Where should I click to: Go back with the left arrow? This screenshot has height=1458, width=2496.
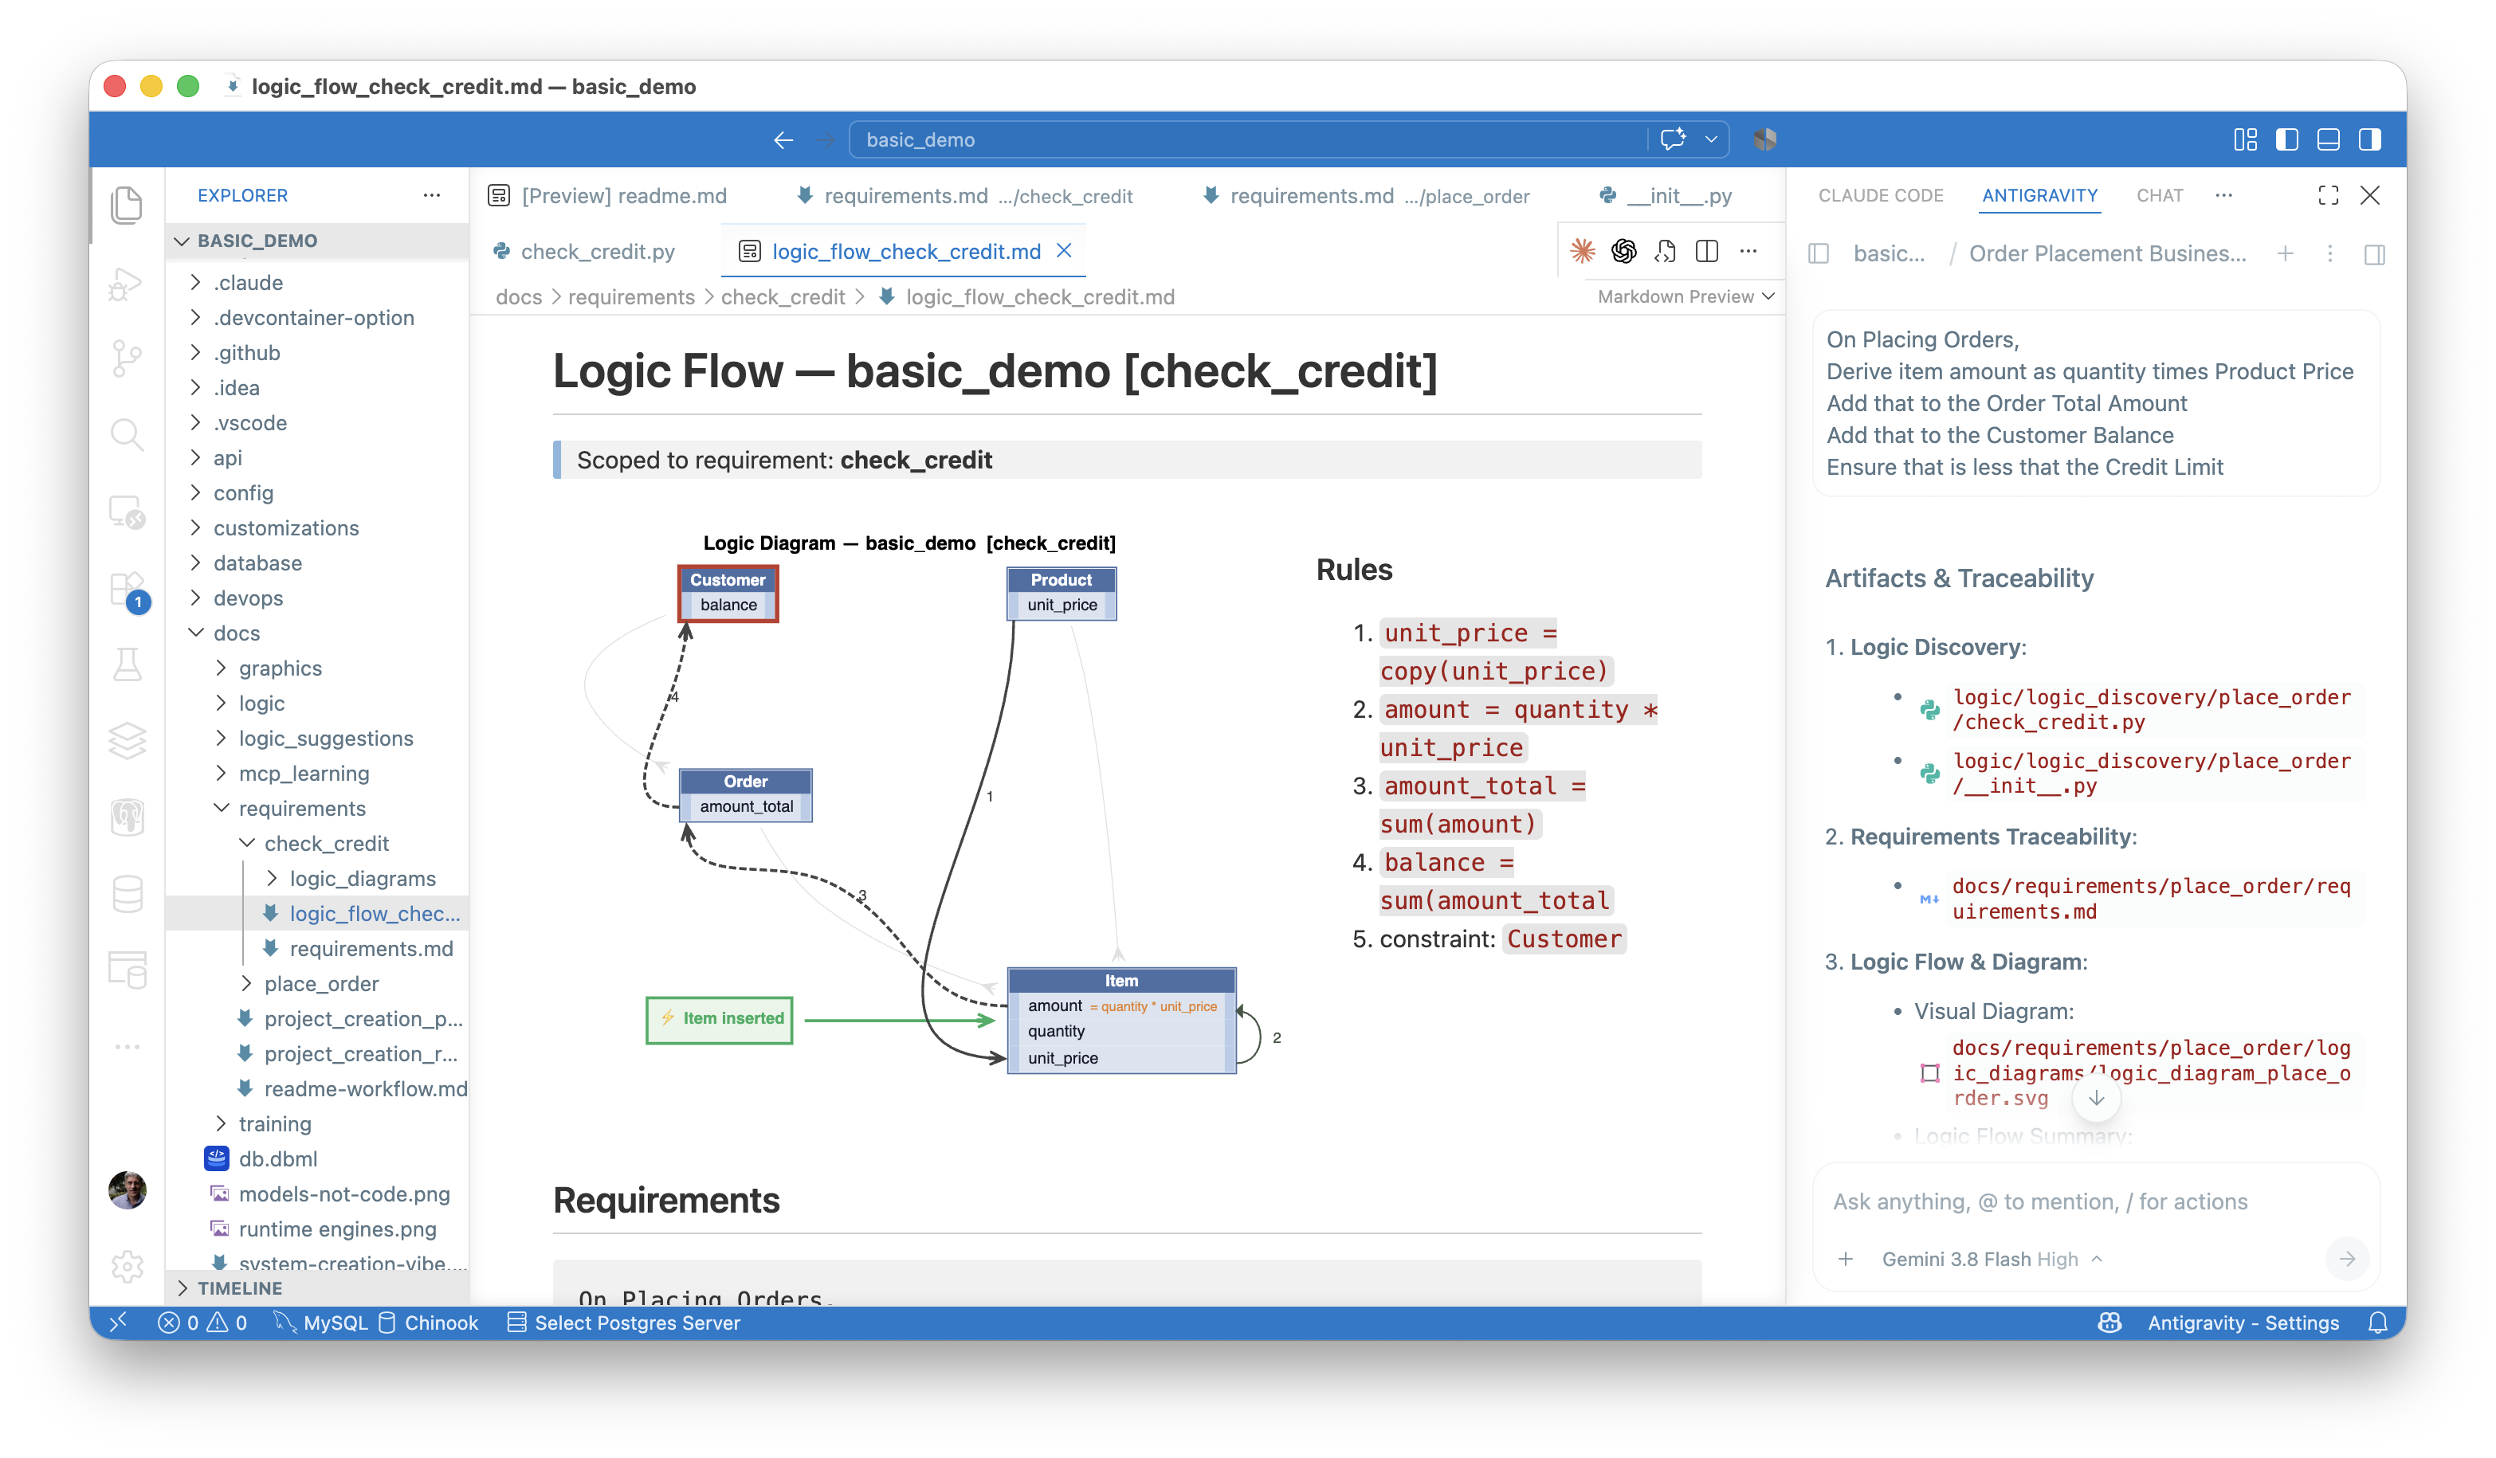pos(783,139)
